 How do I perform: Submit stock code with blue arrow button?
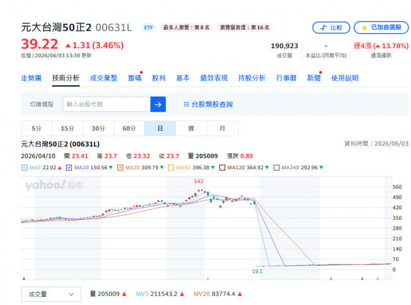click(158, 104)
